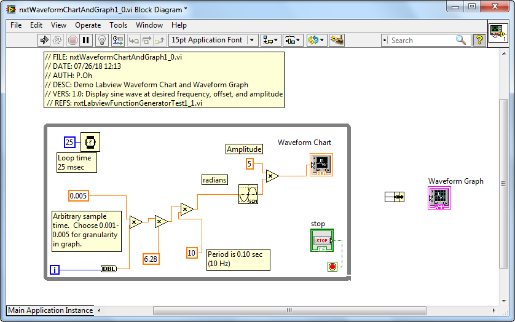Open the Window menu

(x=149, y=25)
